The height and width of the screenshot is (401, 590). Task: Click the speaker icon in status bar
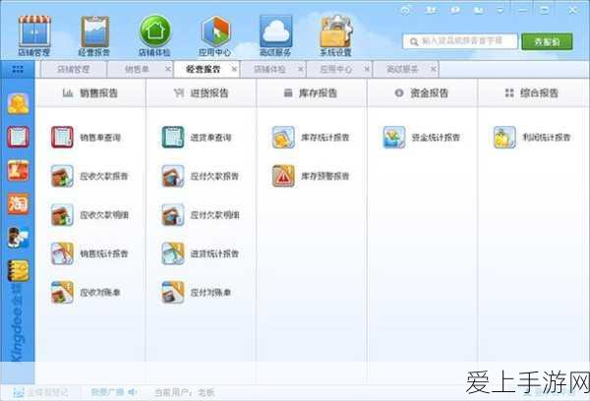132,392
